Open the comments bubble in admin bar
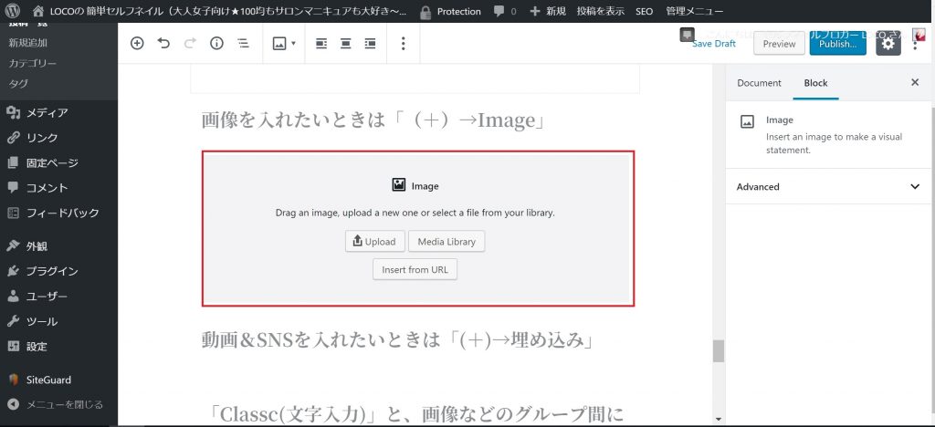 499,11
